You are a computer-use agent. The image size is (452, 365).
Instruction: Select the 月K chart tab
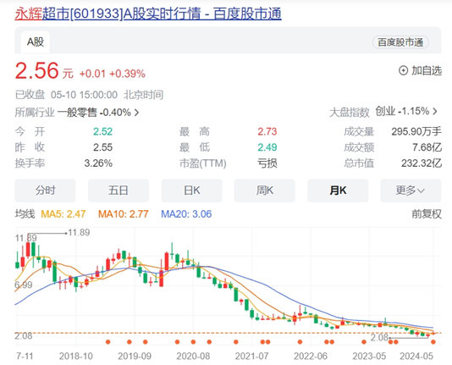tap(338, 191)
